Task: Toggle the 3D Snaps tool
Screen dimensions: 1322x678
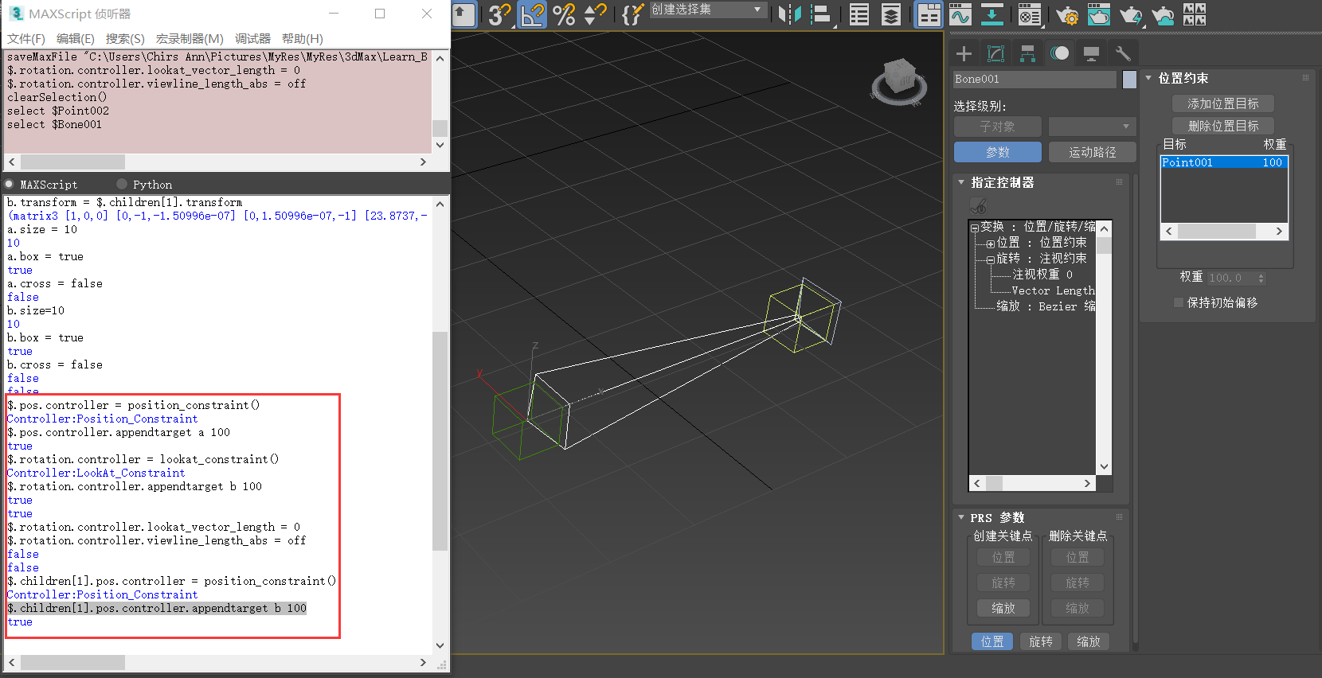Action: (x=499, y=14)
